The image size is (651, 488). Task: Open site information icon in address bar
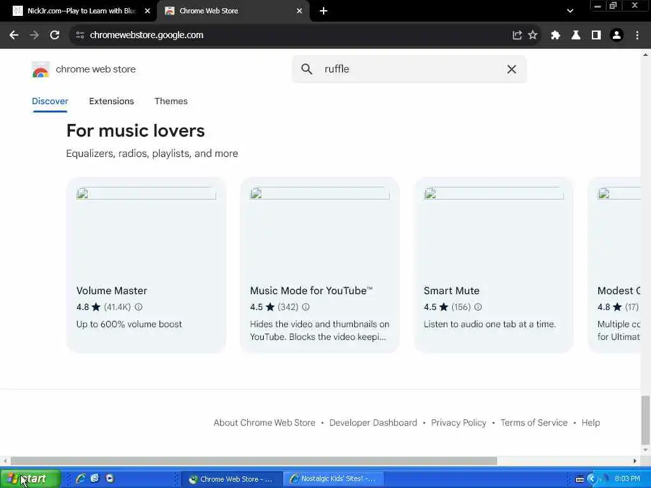point(80,36)
